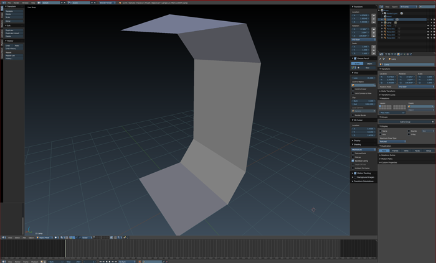This screenshot has height=263, width=436.
Task: Toggle the Name display checkbox in Object properties
Action: coord(381,131)
